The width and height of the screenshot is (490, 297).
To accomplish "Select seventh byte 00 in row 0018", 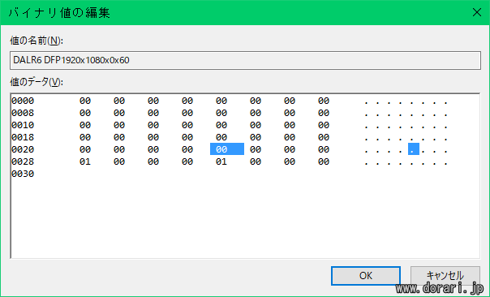I will [x=290, y=137].
